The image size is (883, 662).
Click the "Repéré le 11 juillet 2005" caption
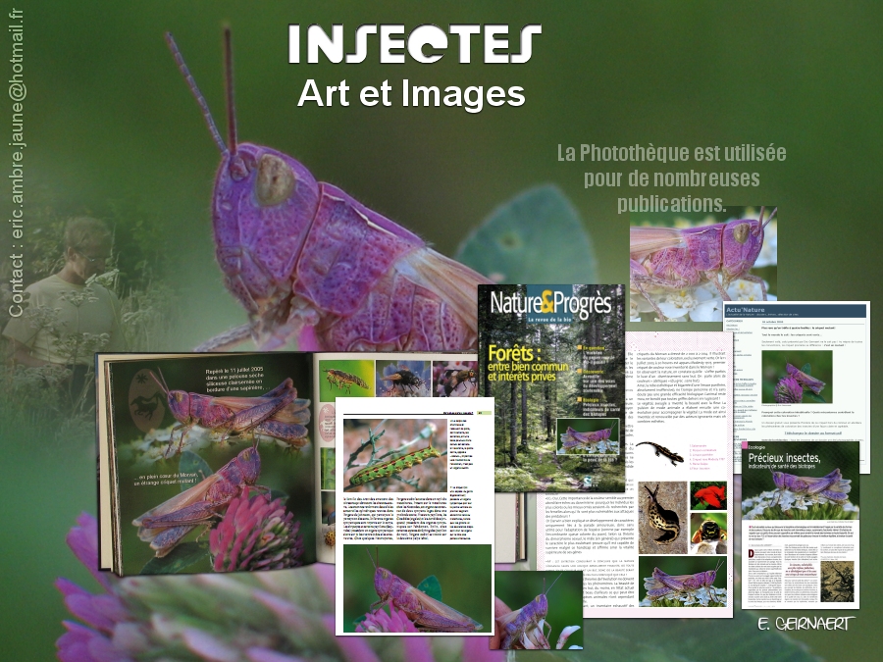point(234,380)
